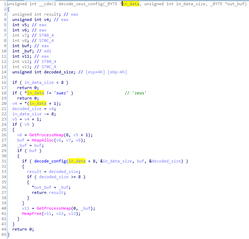Click _buf argument in line 40 GetProcessHeap
This screenshot has height=239, width=249.
pos(86,209)
